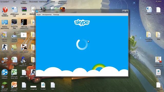This screenshot has width=164, height=92.
Task: Click the Skype title bar icon
Action: click(37, 11)
